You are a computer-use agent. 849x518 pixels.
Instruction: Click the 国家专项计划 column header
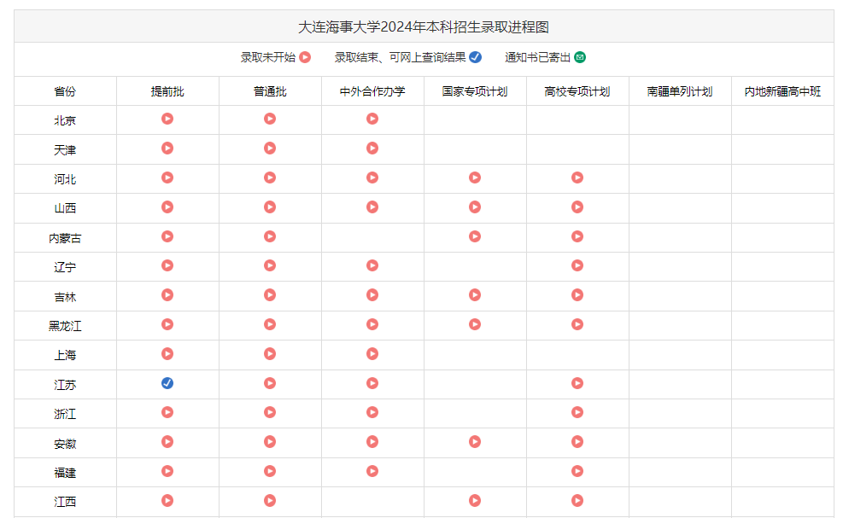point(475,91)
